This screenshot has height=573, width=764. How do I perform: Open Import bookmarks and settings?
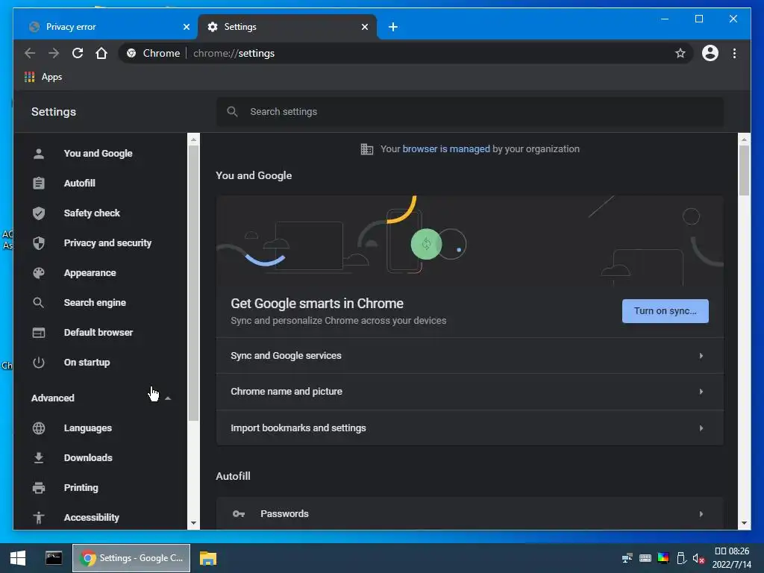(470, 428)
